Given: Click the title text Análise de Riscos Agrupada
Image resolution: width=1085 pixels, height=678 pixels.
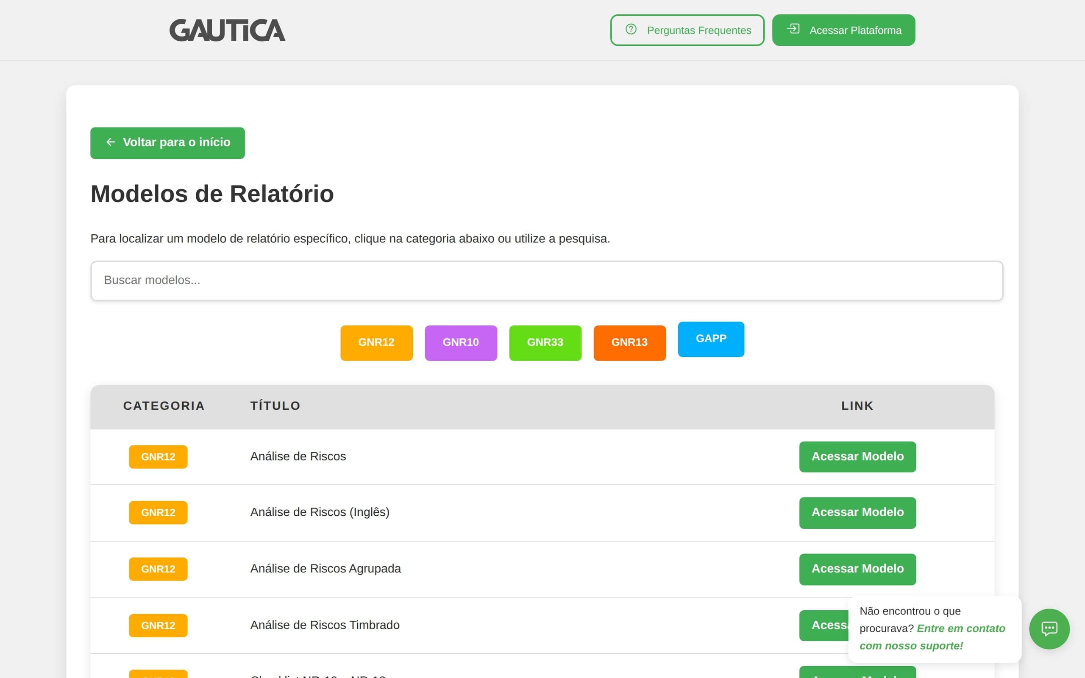Looking at the screenshot, I should [325, 569].
